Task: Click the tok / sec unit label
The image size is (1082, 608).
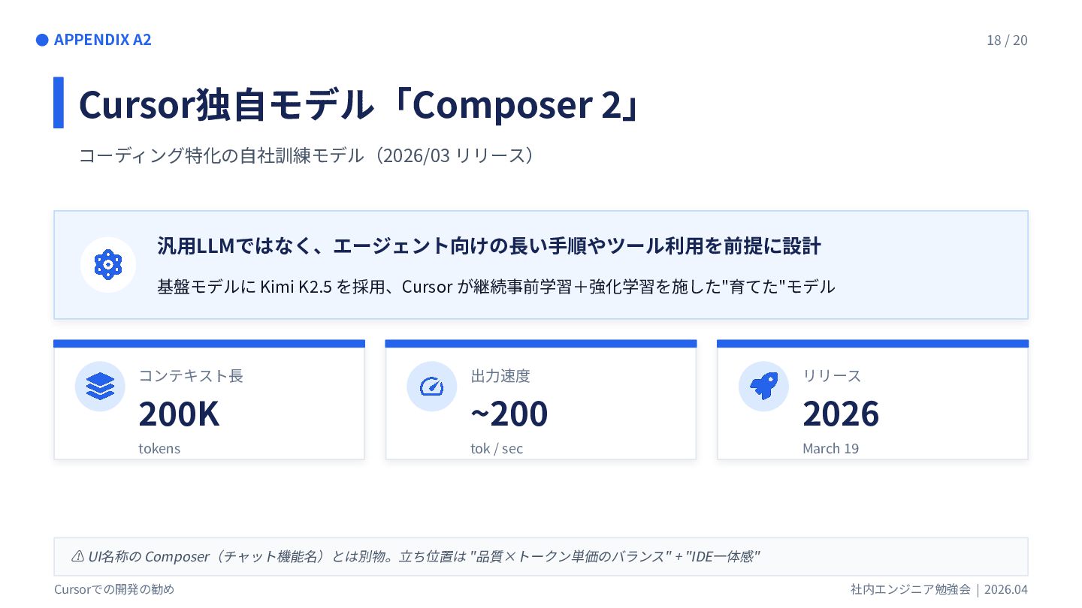Action: [497, 448]
